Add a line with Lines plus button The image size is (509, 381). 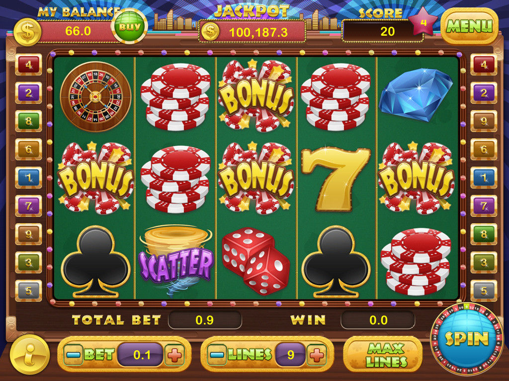click(317, 355)
